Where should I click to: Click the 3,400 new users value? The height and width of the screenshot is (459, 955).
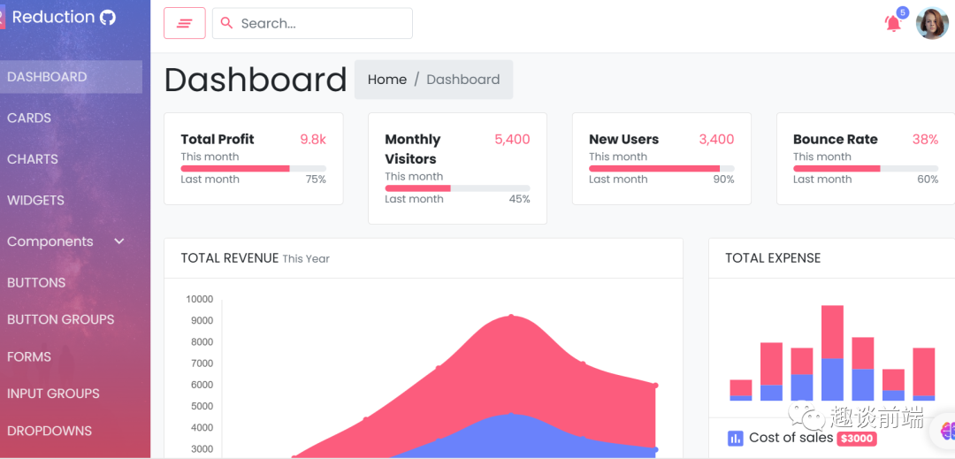[x=716, y=140]
